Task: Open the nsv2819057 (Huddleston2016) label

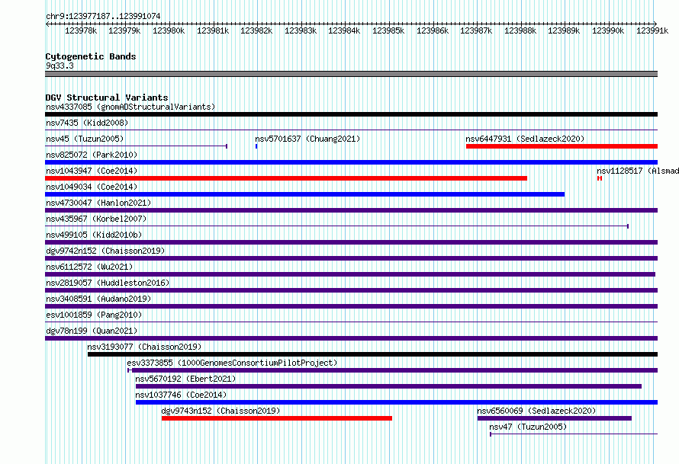Action: [x=108, y=283]
